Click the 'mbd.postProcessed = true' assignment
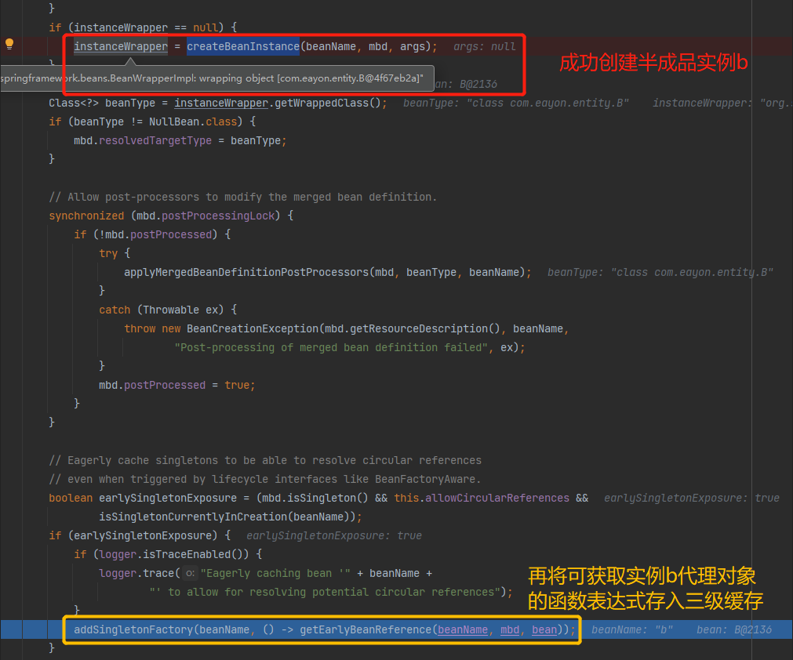This screenshot has width=793, height=660. click(177, 385)
